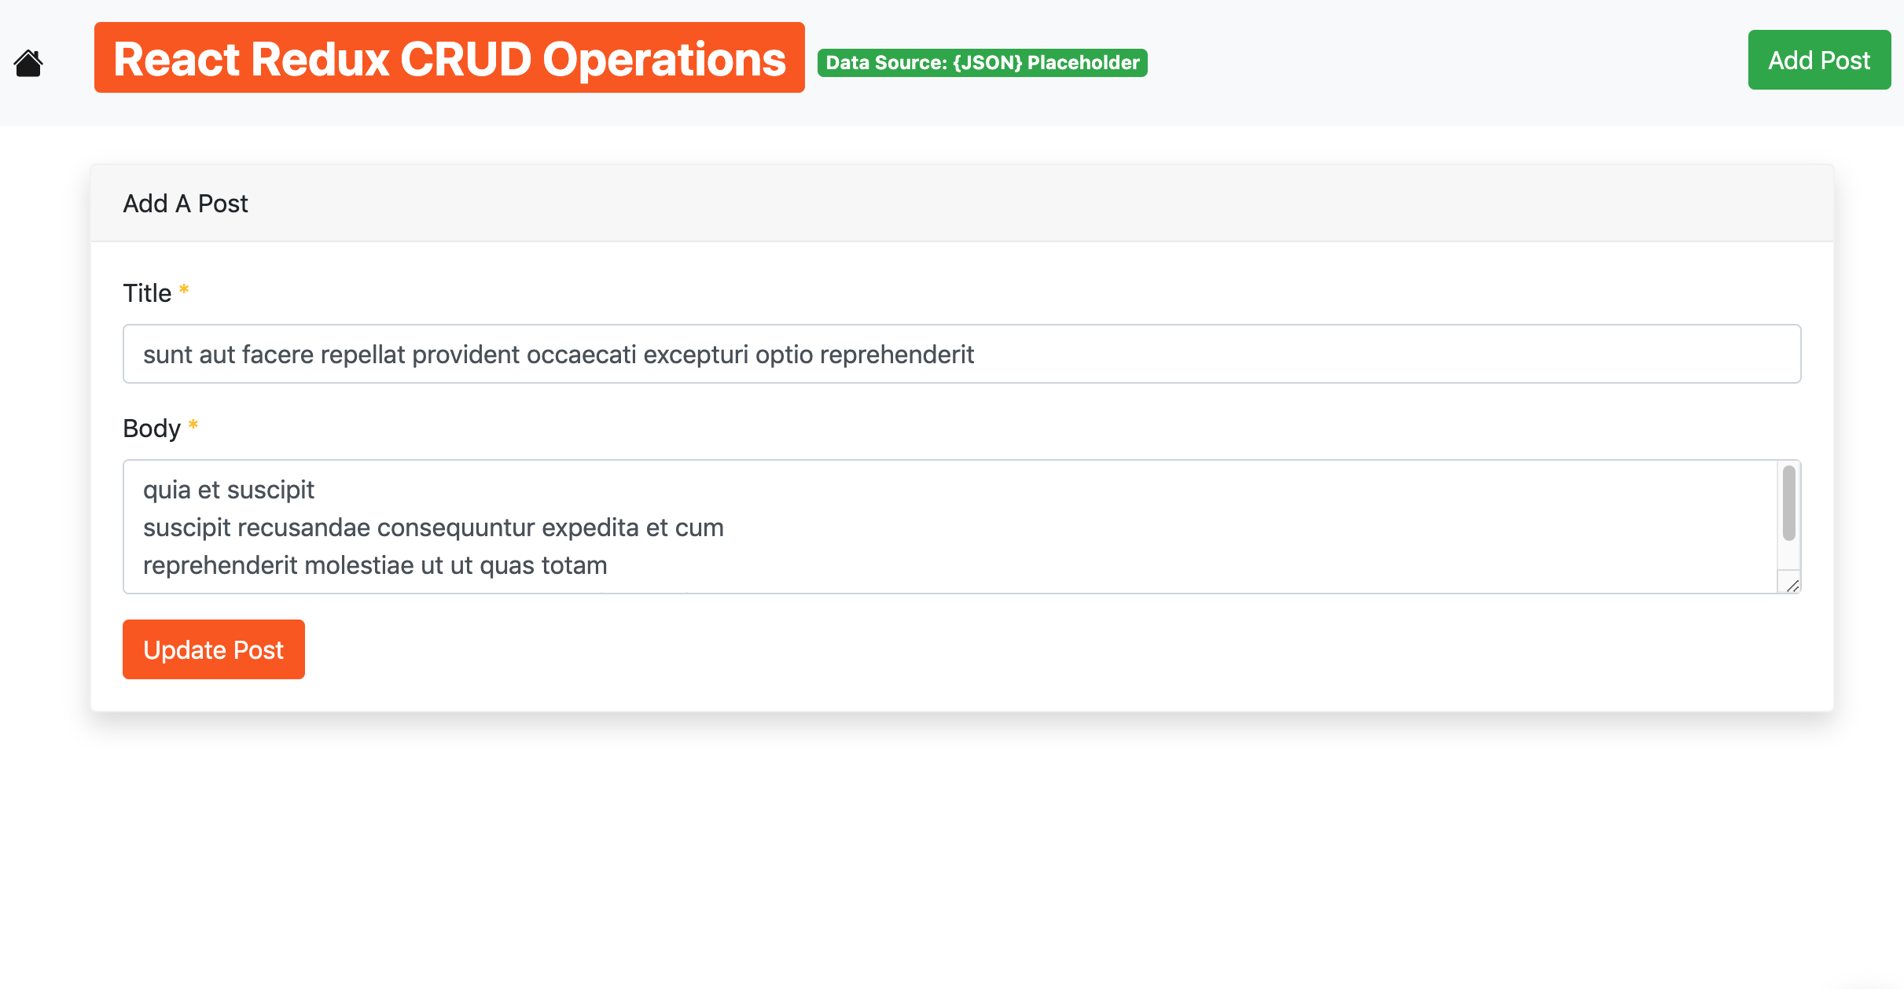Place cursor on 'reprehenderit molestiae' line

374,565
